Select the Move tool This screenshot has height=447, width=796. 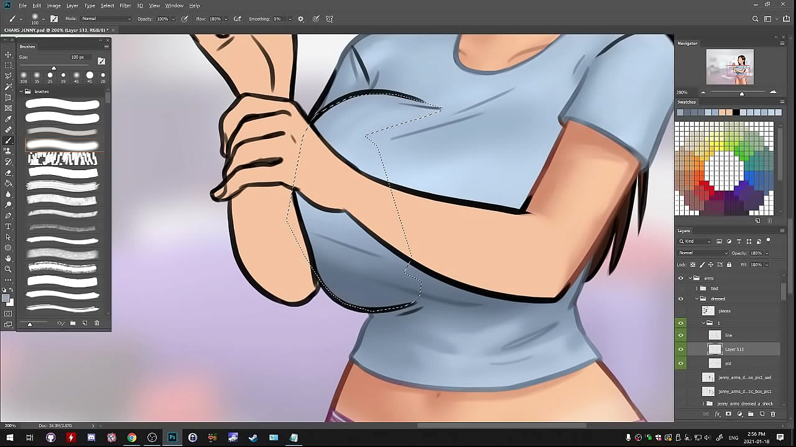pyautogui.click(x=8, y=55)
